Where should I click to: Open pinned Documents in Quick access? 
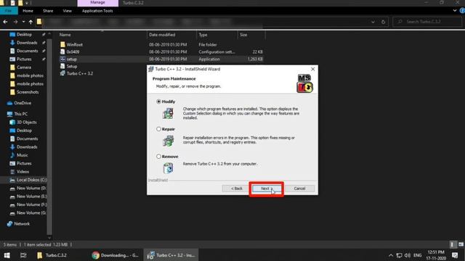(x=28, y=51)
